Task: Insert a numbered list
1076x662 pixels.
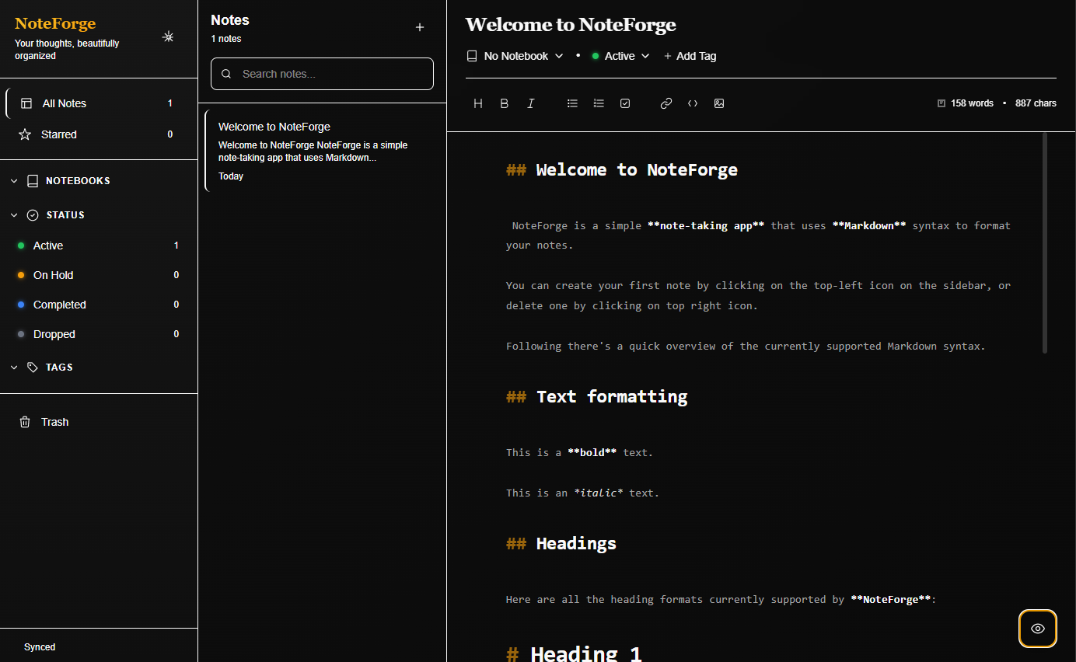Action: (599, 103)
